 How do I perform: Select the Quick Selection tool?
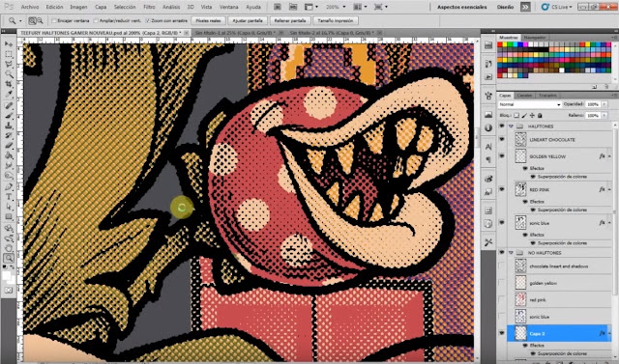(9, 74)
